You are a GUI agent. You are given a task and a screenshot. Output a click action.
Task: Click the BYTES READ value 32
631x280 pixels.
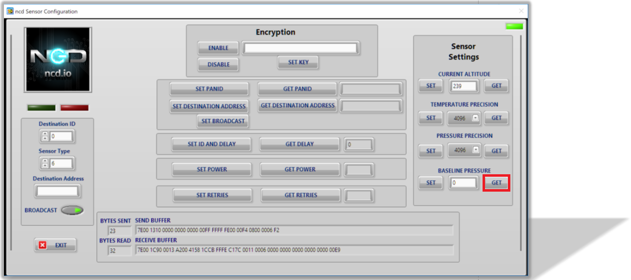pyautogui.click(x=119, y=251)
